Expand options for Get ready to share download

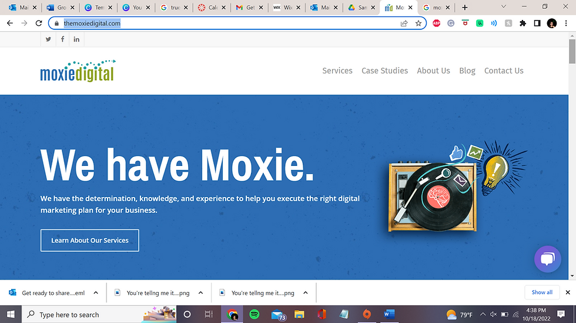pyautogui.click(x=96, y=293)
